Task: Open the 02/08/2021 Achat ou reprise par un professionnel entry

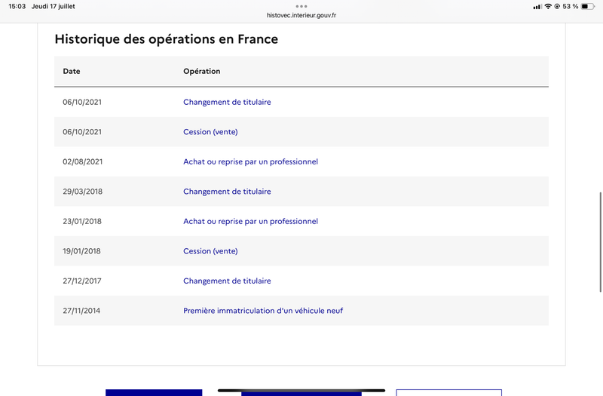Action: click(x=250, y=161)
